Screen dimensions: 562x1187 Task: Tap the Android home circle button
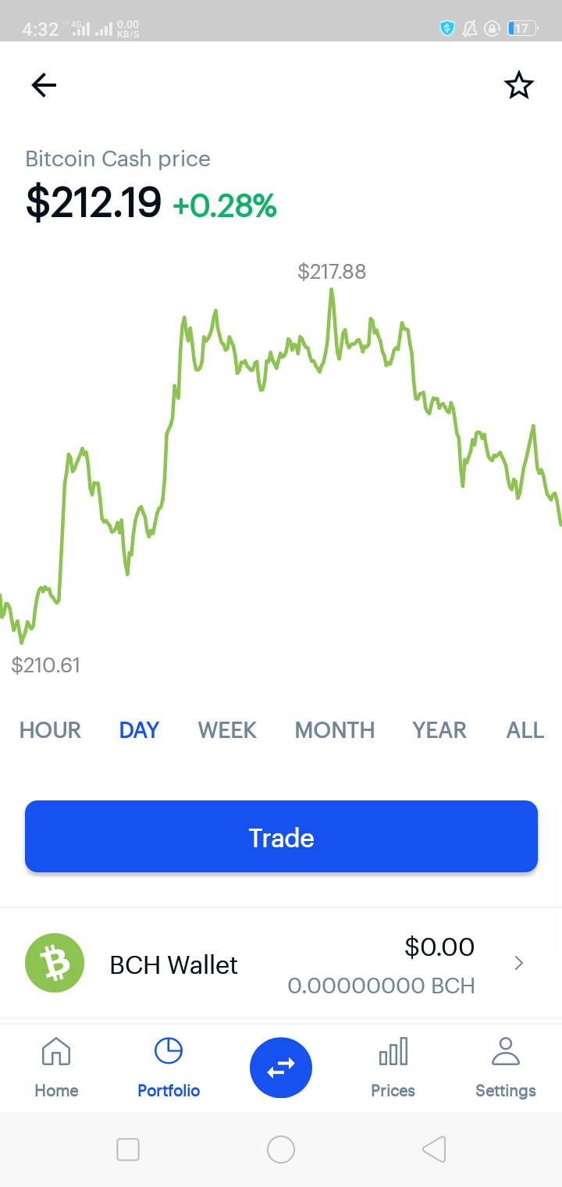point(281,1150)
